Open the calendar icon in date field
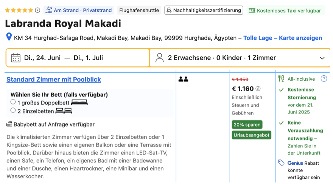The image size is (333, 184). [x=16, y=58]
